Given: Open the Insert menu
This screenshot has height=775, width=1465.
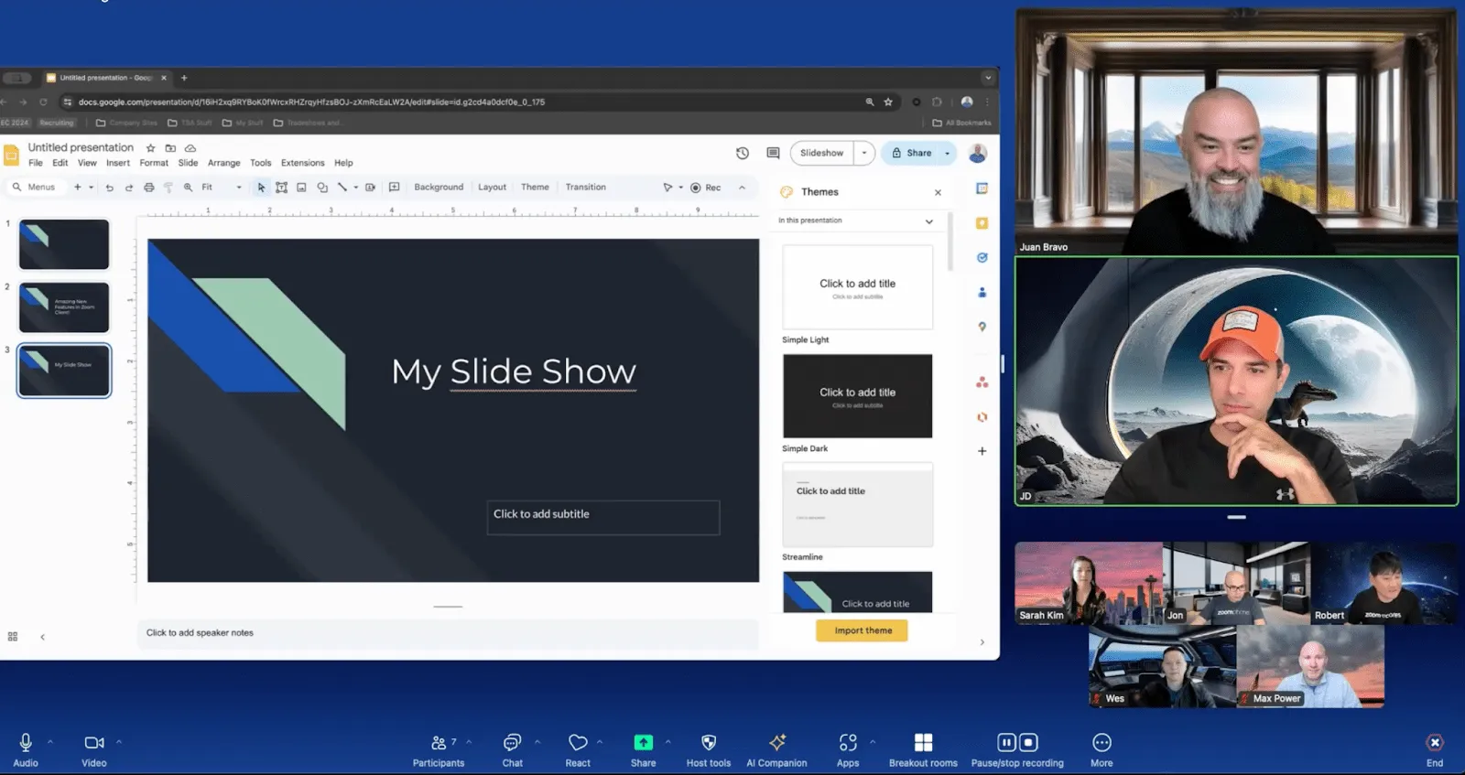Looking at the screenshot, I should pyautogui.click(x=118, y=163).
